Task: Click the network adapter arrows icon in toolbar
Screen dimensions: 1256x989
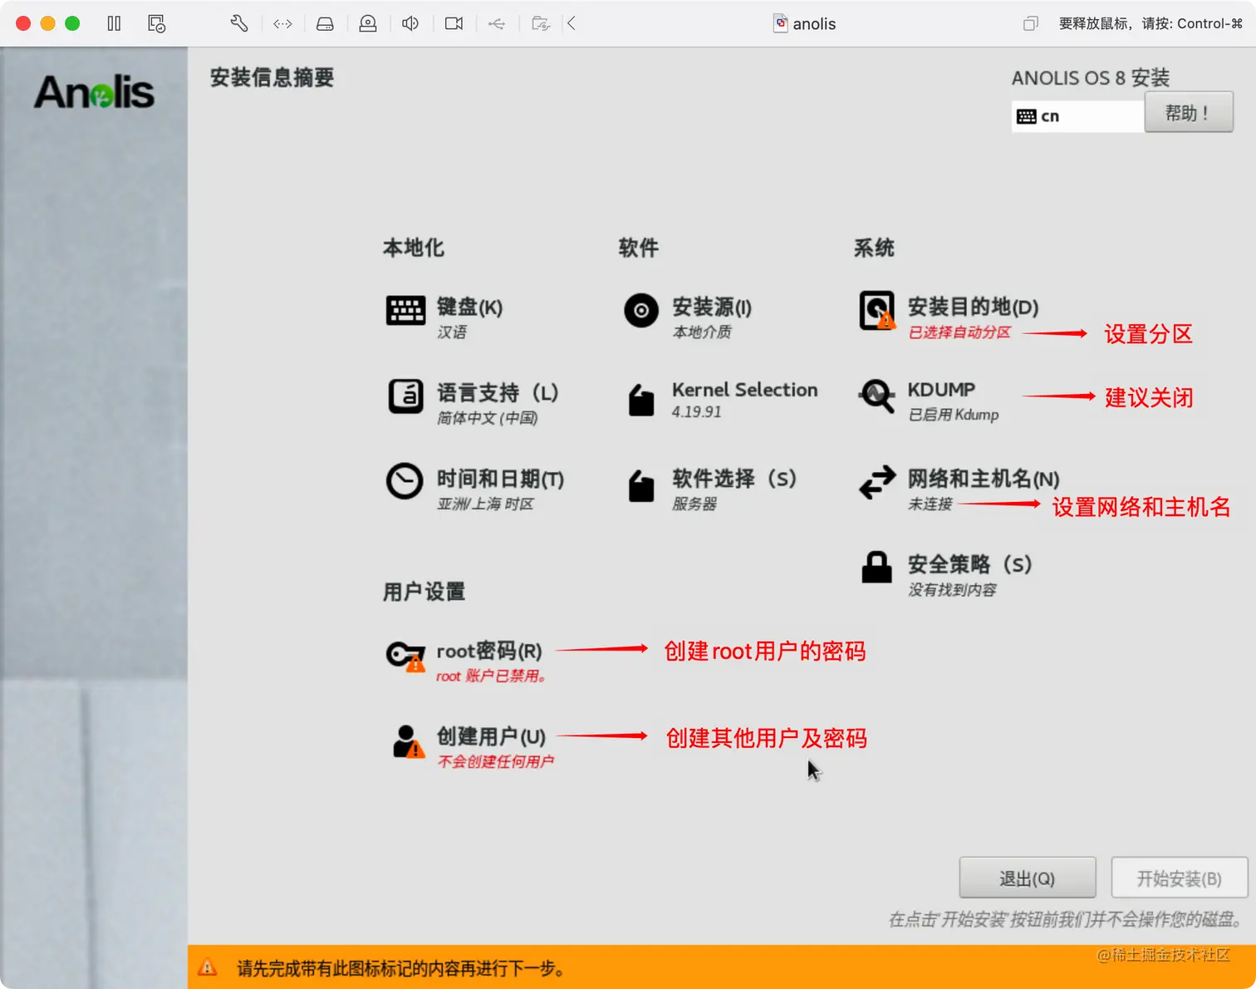Action: click(x=282, y=23)
